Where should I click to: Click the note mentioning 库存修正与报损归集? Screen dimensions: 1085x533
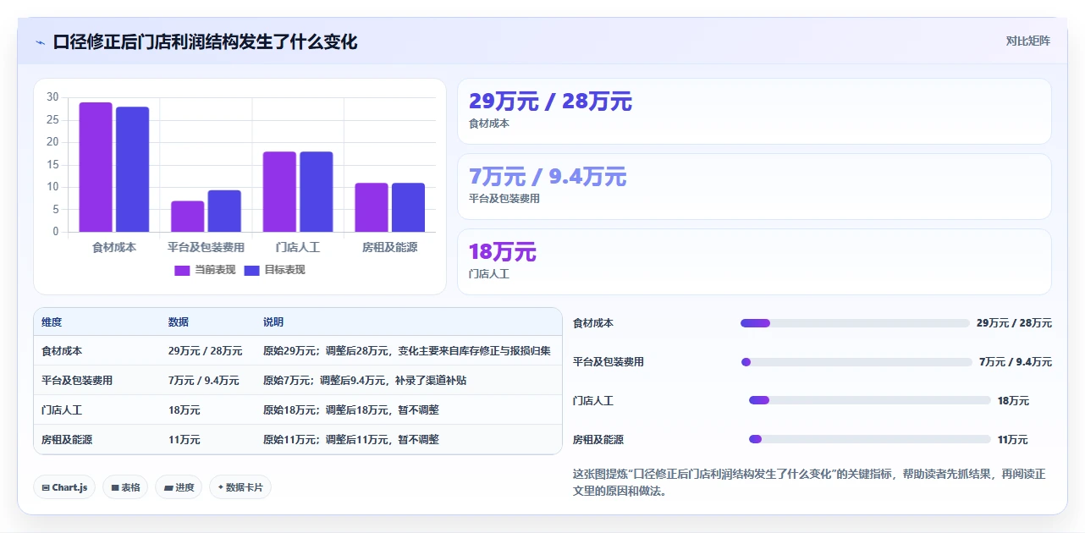(x=407, y=350)
